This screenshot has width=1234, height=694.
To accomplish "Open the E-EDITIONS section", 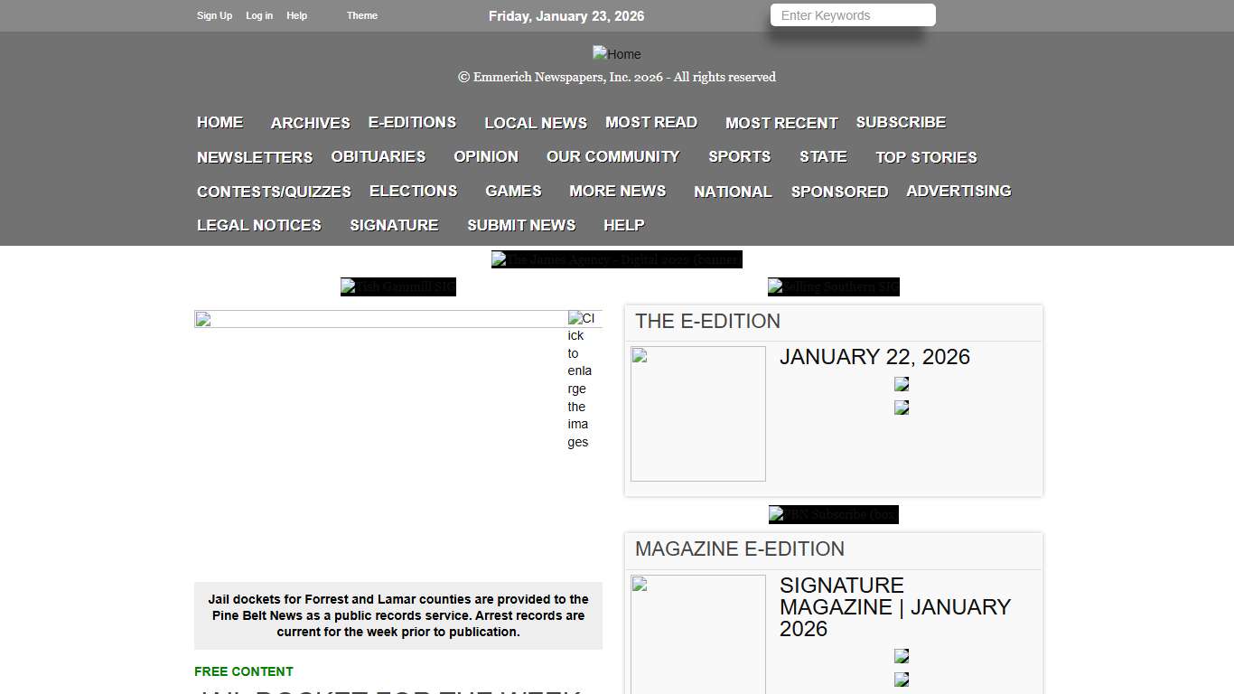I will click(412, 122).
